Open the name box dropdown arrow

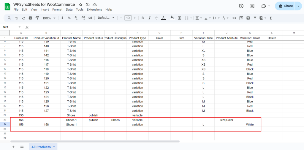coord(19,27)
